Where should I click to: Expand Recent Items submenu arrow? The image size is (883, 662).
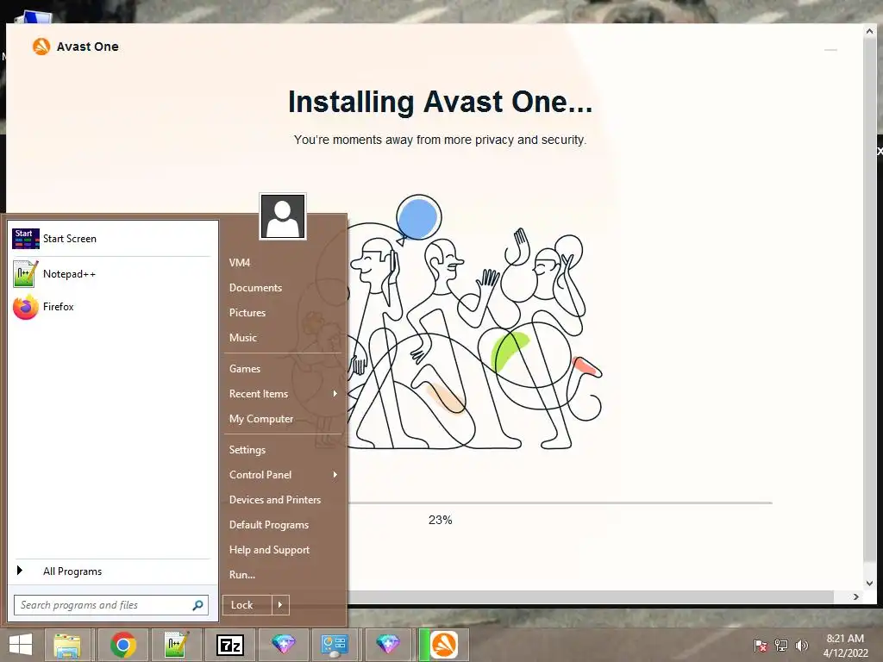pyautogui.click(x=335, y=393)
